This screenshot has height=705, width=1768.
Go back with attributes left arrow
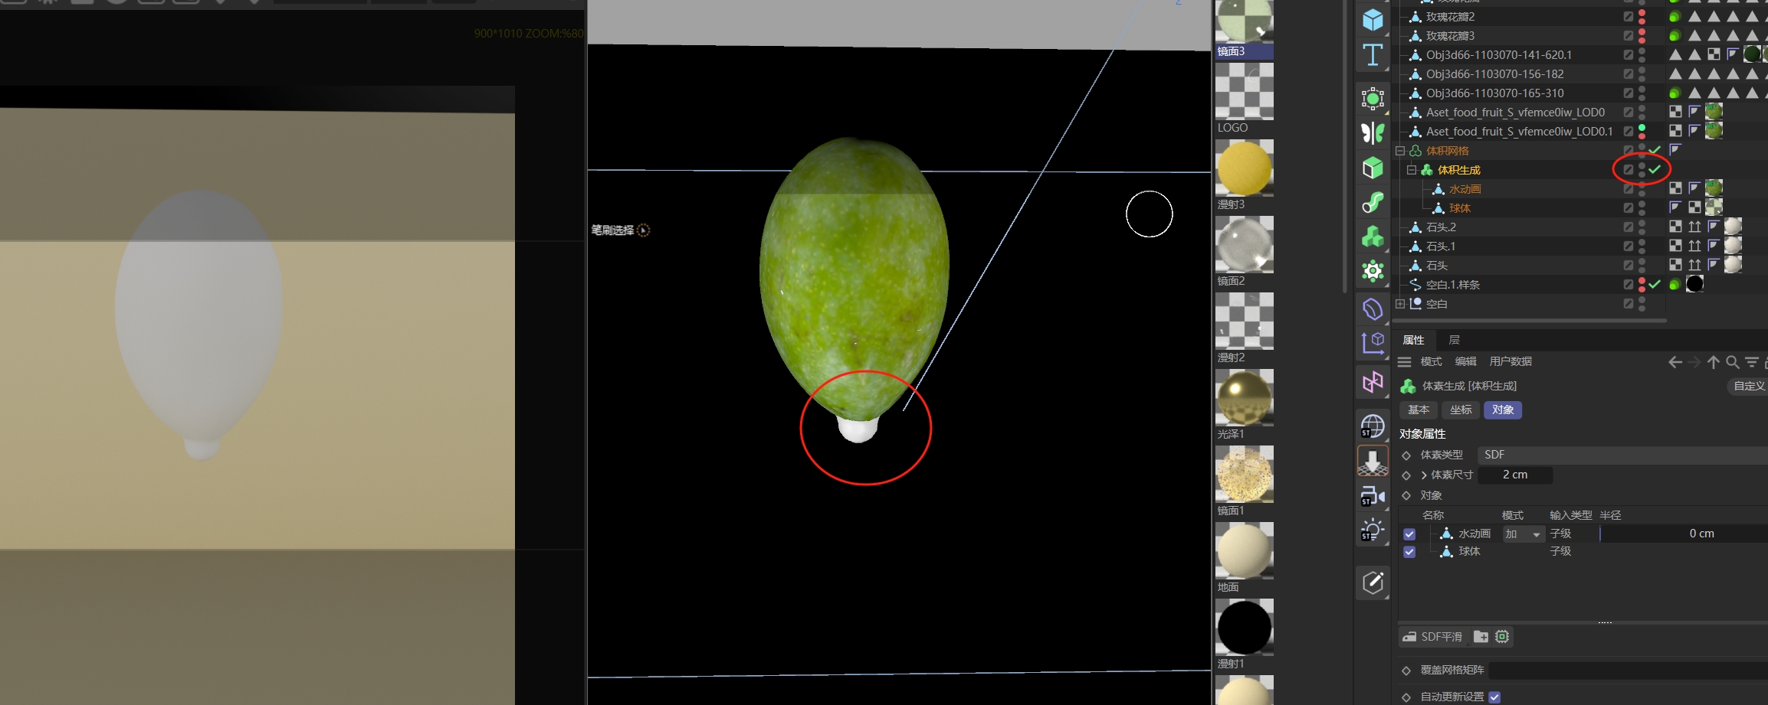pyautogui.click(x=1675, y=362)
